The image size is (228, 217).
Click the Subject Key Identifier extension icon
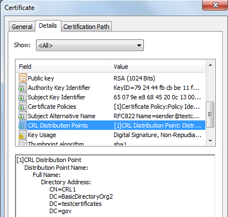(23, 97)
